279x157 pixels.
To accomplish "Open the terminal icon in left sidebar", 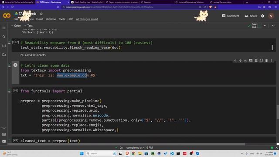I will pyautogui.click(x=4, y=141).
